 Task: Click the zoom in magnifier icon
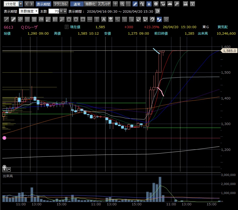[x=122, y=4]
